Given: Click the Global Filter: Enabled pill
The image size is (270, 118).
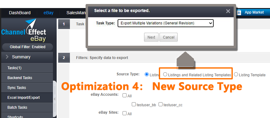Looking at the screenshot, I should (27, 47).
